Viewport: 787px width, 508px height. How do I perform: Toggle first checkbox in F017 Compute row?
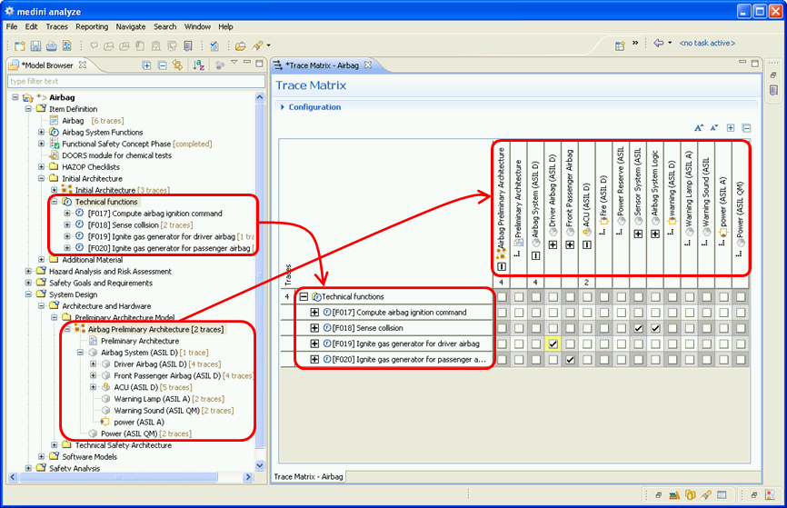pos(501,313)
